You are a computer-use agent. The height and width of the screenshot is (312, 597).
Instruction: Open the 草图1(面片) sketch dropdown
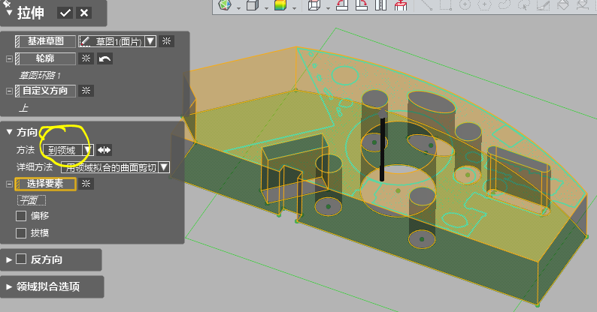(x=150, y=41)
